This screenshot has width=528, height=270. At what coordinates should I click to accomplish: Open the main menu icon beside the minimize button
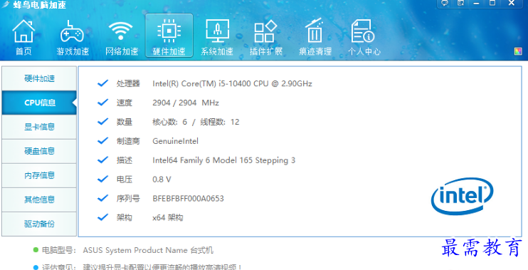pyautogui.click(x=461, y=3)
